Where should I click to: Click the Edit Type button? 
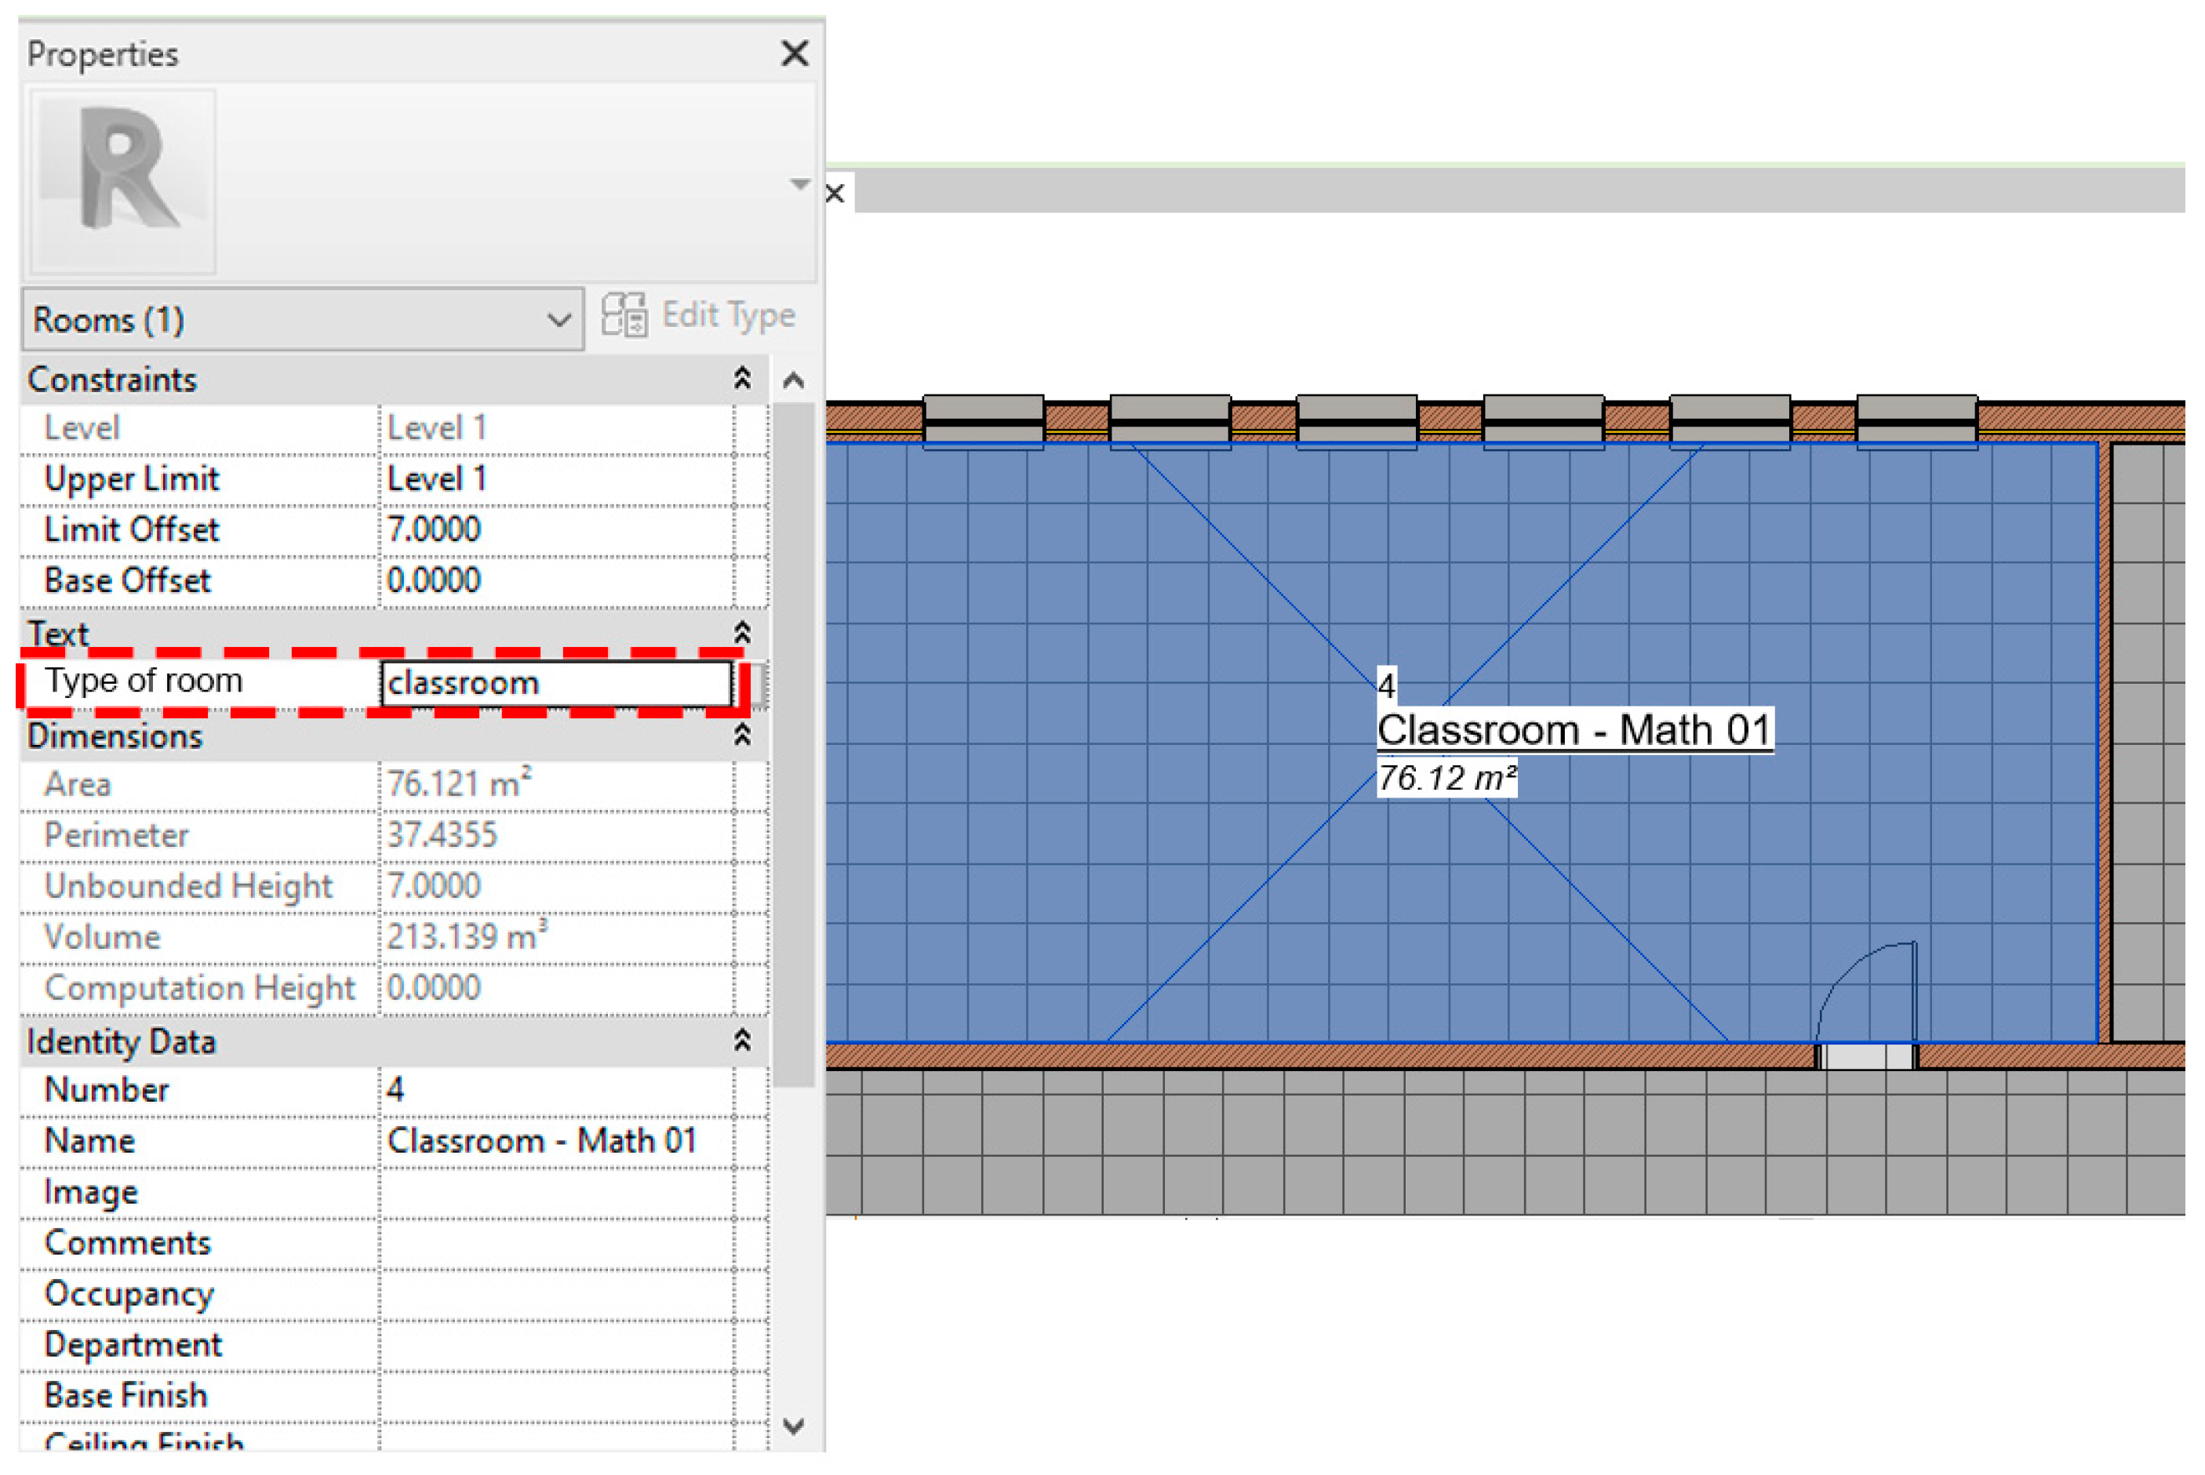point(699,315)
